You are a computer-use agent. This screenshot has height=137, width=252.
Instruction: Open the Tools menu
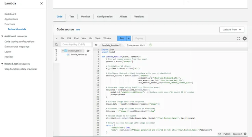coord(98,38)
